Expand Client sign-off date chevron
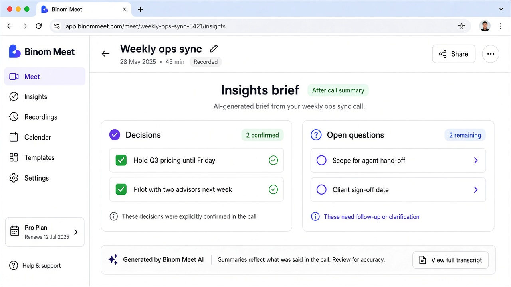Viewport: 511px width, 287px height. coord(476,189)
